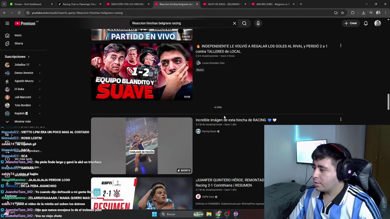Screen dimensions: 390x219
Task: Open El Duka subscription channel
Action: [19, 89]
